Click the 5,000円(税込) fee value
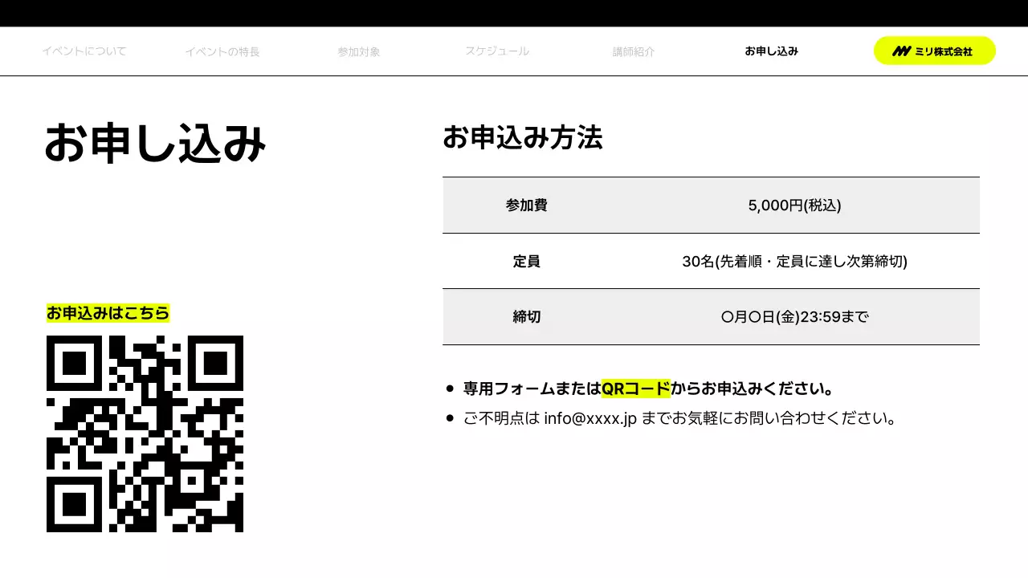 [794, 205]
